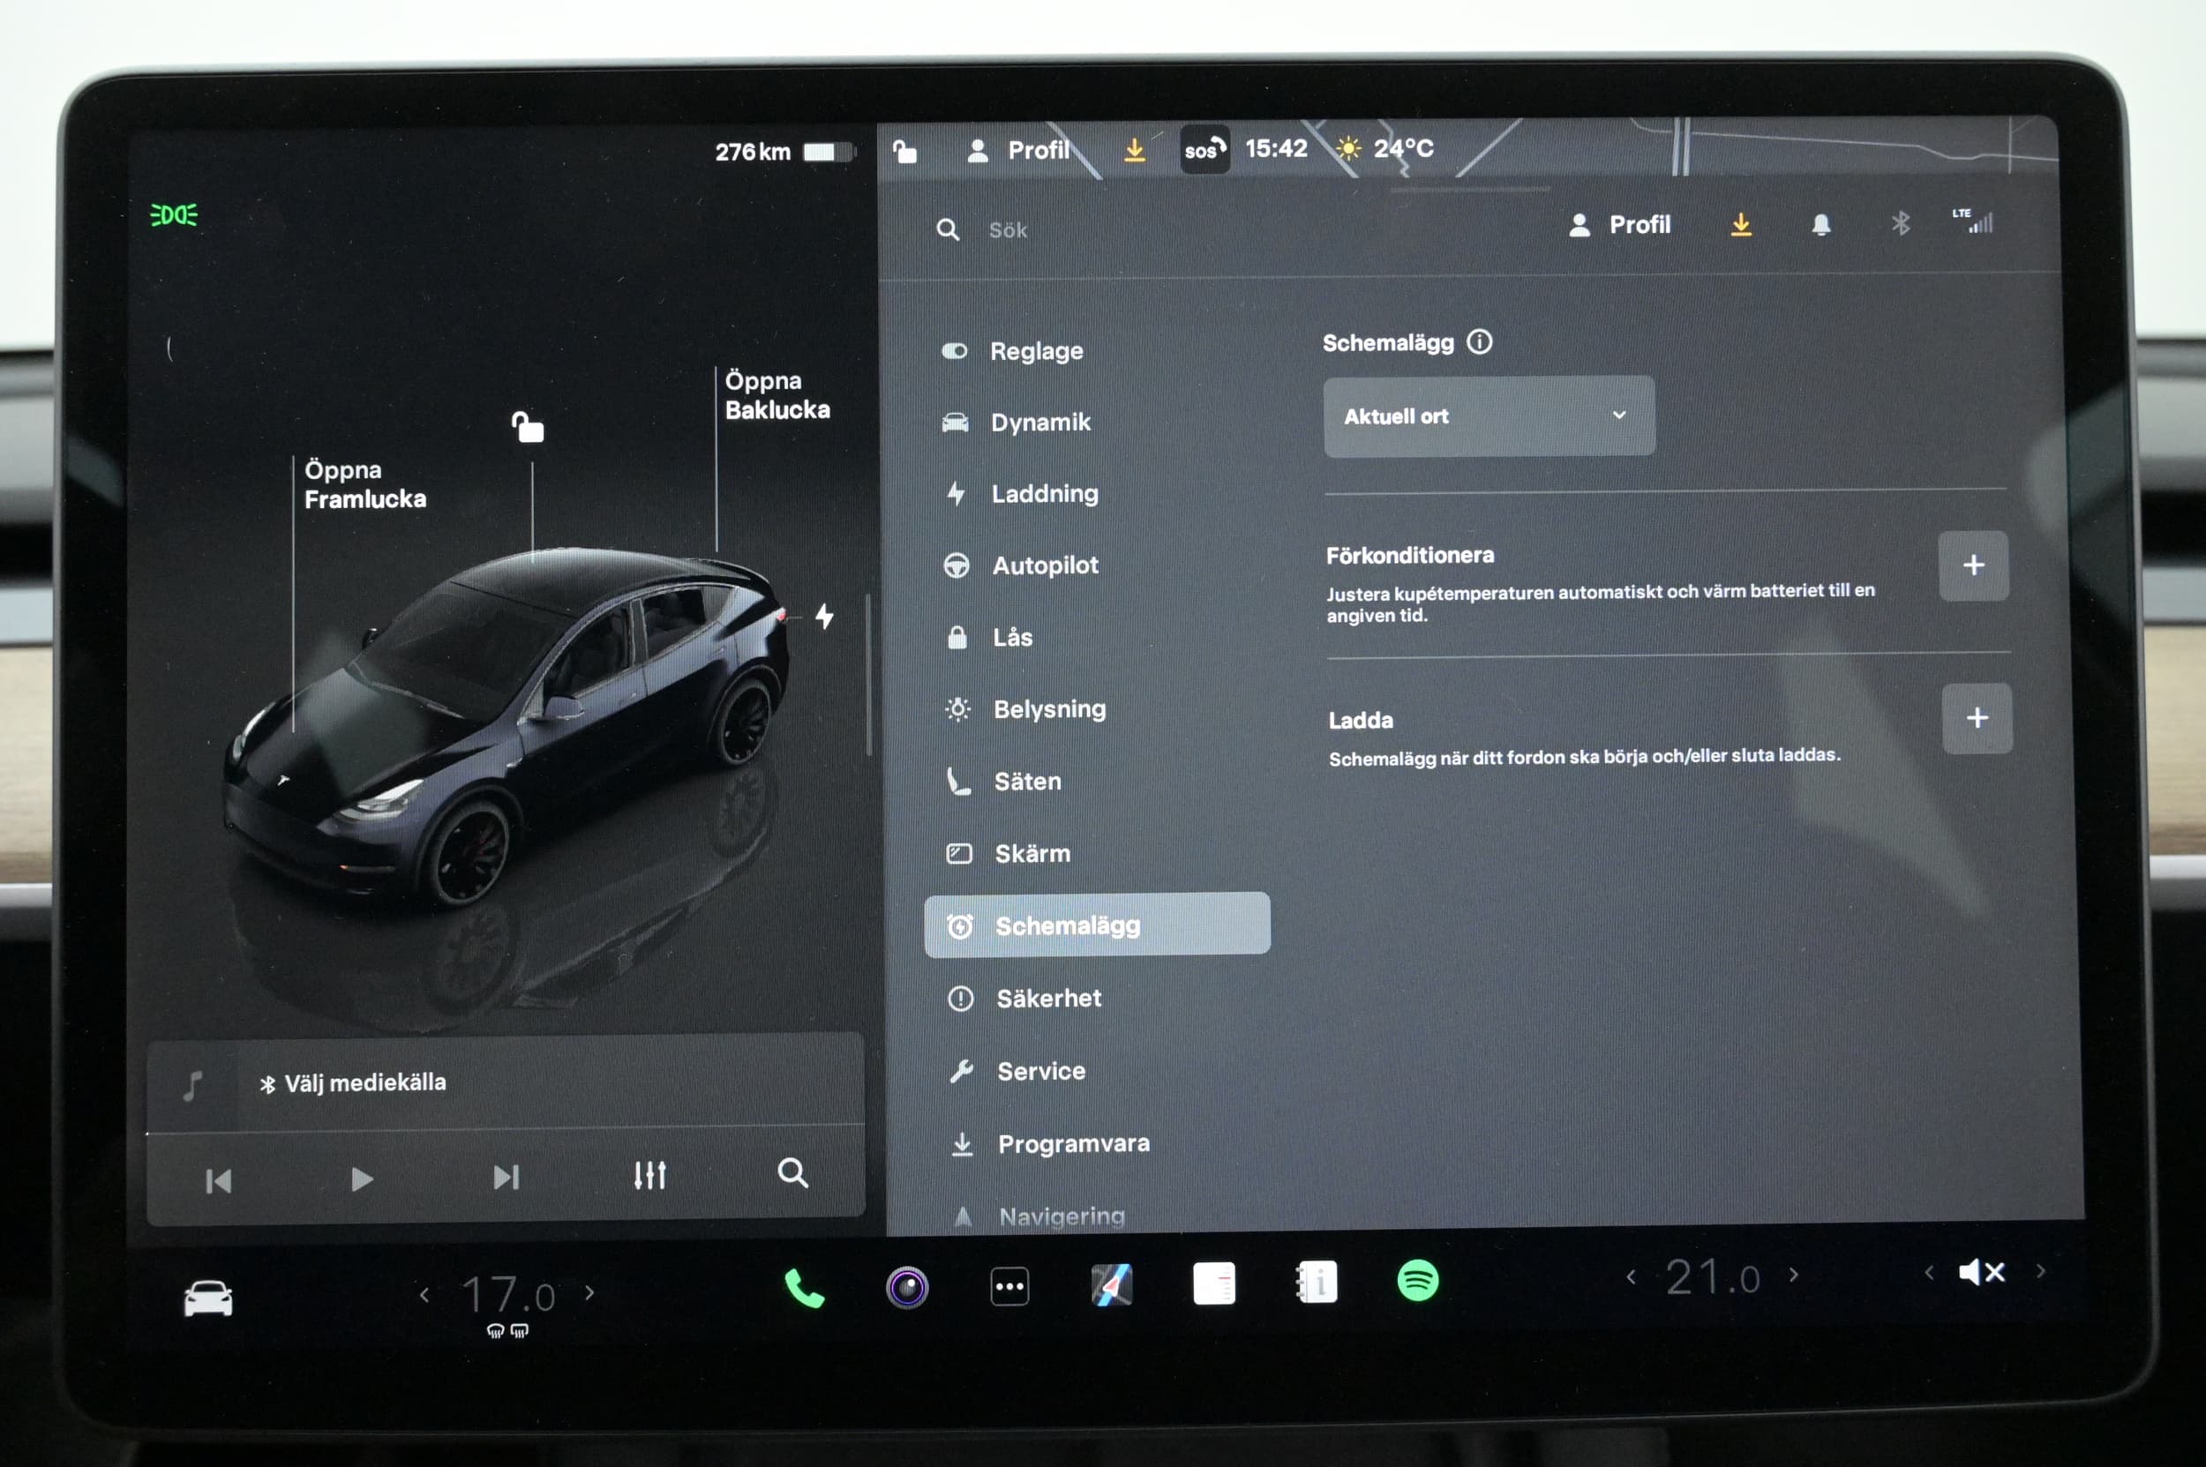Viewport: 2206px width, 1467px height.
Task: Unmute the volume speaker icon
Action: pos(1981,1272)
